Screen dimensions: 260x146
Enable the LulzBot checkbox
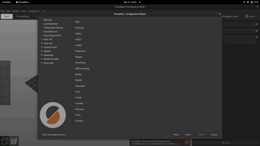74,45
